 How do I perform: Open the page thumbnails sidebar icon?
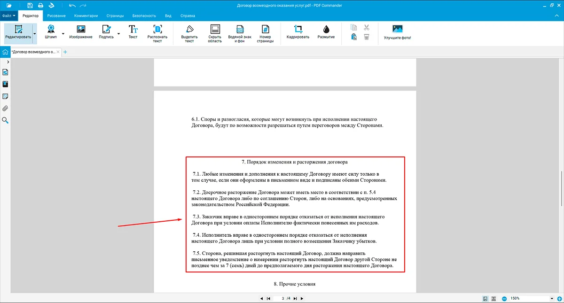pos(6,72)
